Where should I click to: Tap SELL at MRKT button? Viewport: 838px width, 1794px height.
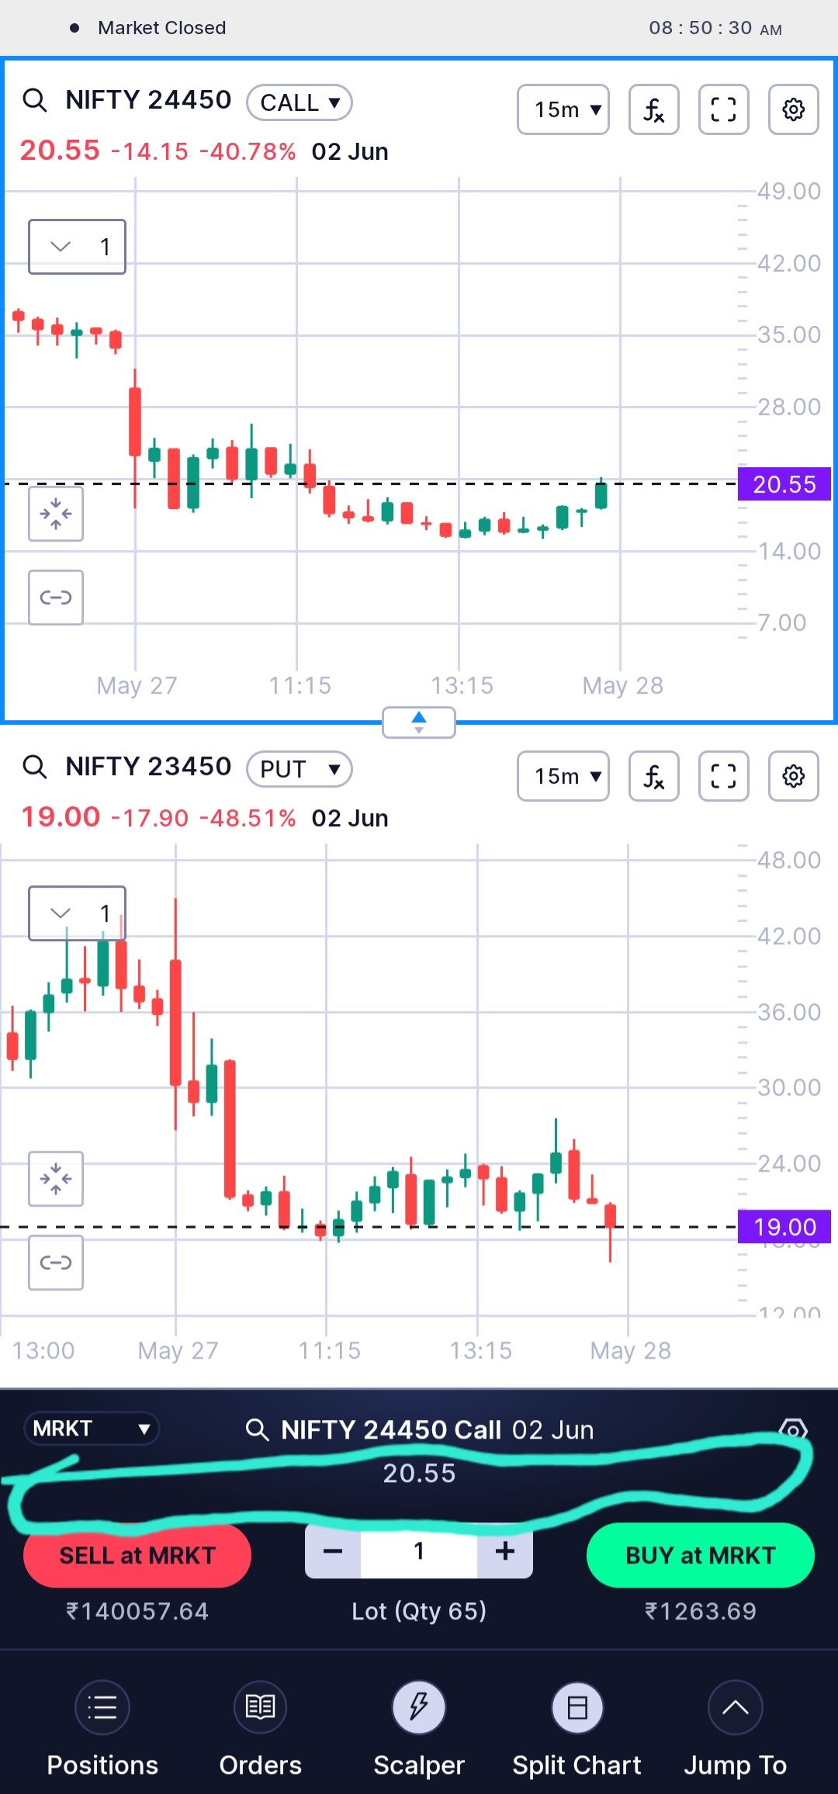[x=137, y=1555]
